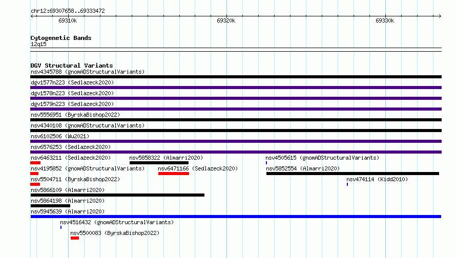Click the small blue marker under nsv4505615

click(x=266, y=163)
